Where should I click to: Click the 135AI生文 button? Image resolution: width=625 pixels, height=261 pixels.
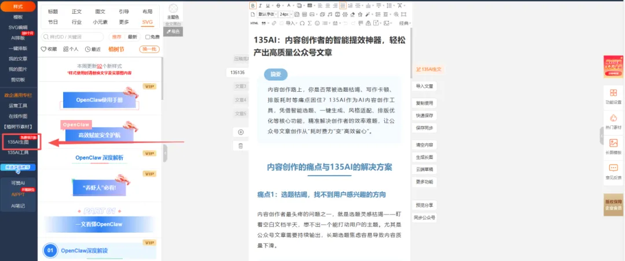tap(428, 69)
